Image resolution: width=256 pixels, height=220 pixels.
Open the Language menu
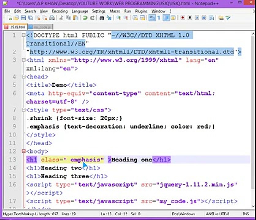(80, 11)
